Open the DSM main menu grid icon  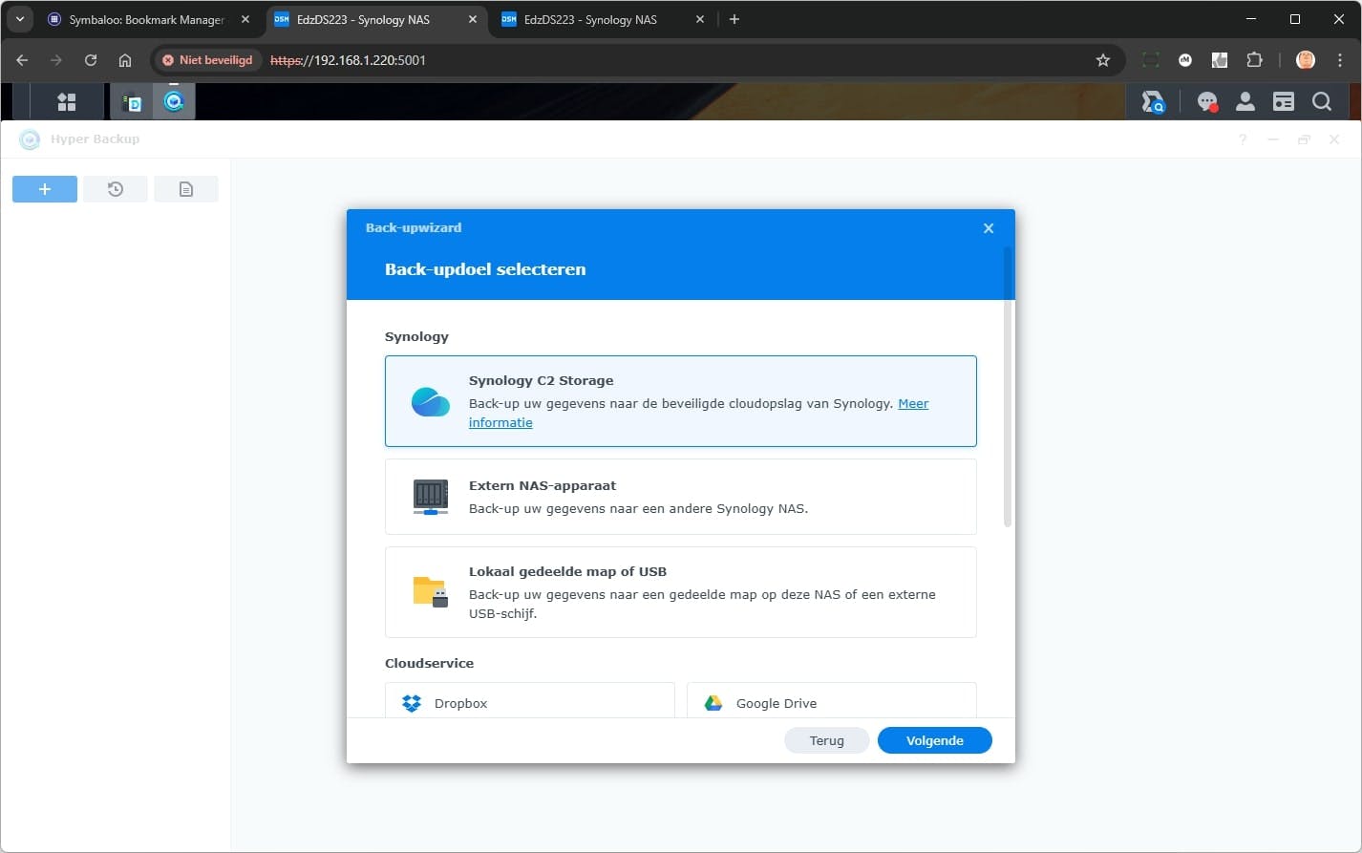click(66, 100)
